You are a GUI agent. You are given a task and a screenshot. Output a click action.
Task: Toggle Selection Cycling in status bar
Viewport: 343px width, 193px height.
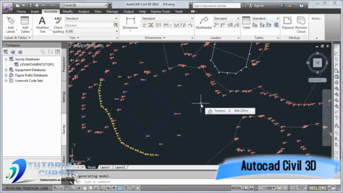pos(132,188)
